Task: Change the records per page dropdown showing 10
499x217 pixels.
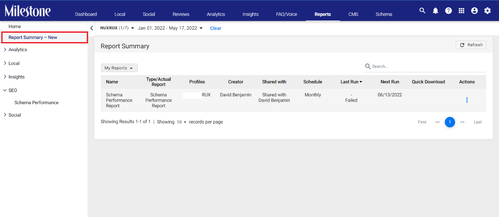Action: 182,122
